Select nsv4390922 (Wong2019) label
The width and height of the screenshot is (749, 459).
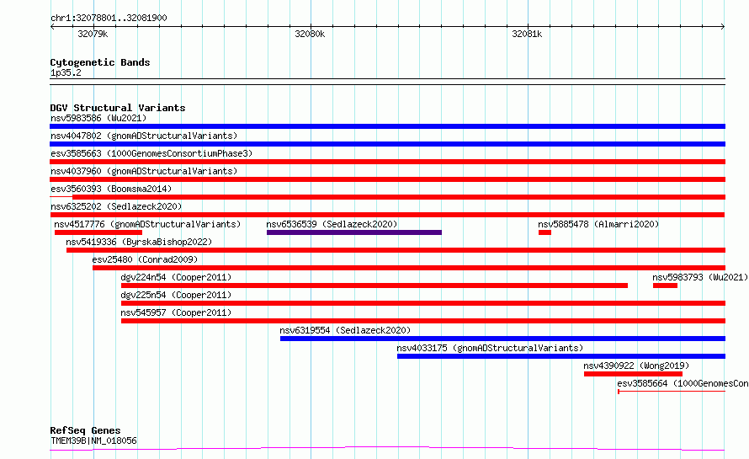(635, 366)
